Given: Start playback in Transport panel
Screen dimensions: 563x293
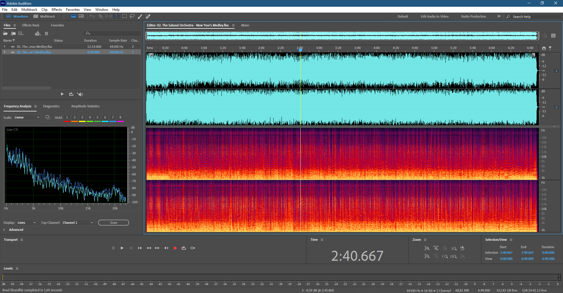Looking at the screenshot, I should point(122,248).
